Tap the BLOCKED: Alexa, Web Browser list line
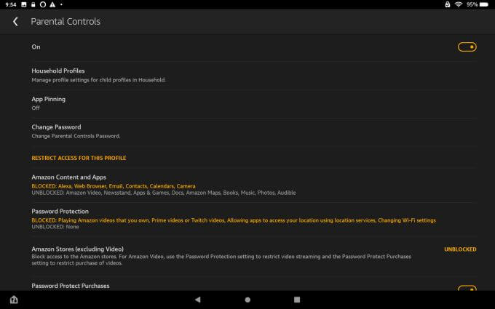This screenshot has width=495, height=309. point(114,186)
